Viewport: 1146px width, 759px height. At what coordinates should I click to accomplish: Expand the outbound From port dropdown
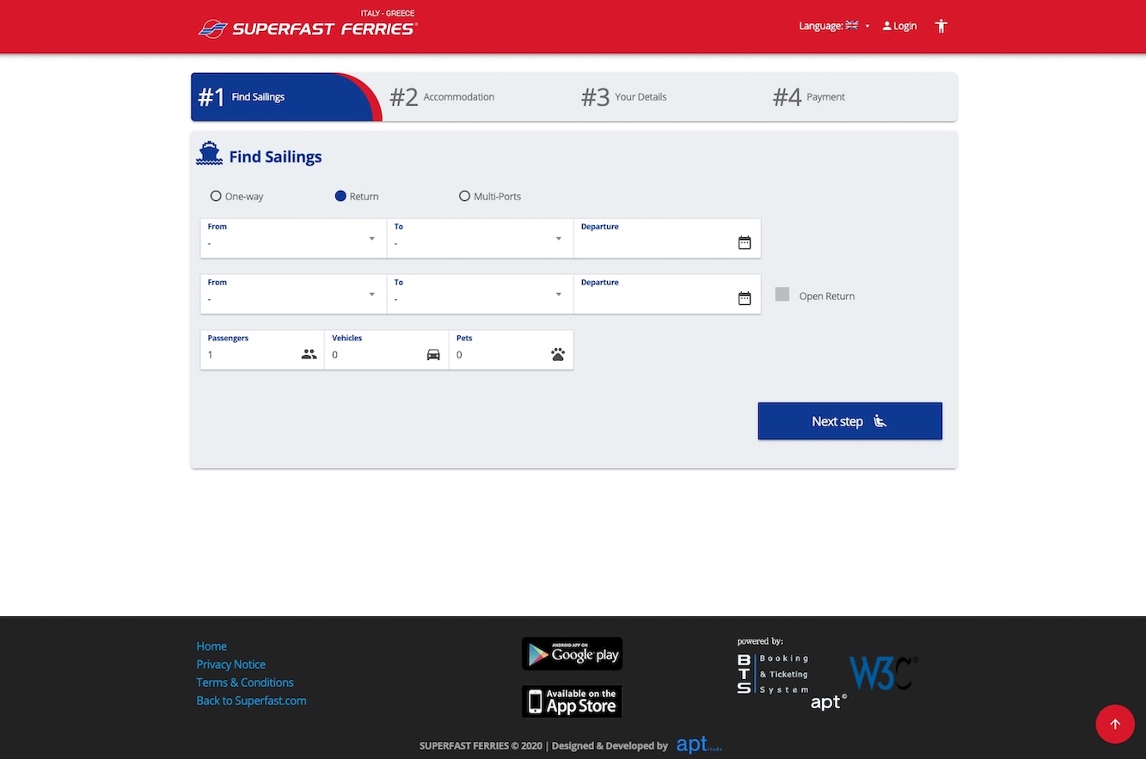pyautogui.click(x=293, y=238)
